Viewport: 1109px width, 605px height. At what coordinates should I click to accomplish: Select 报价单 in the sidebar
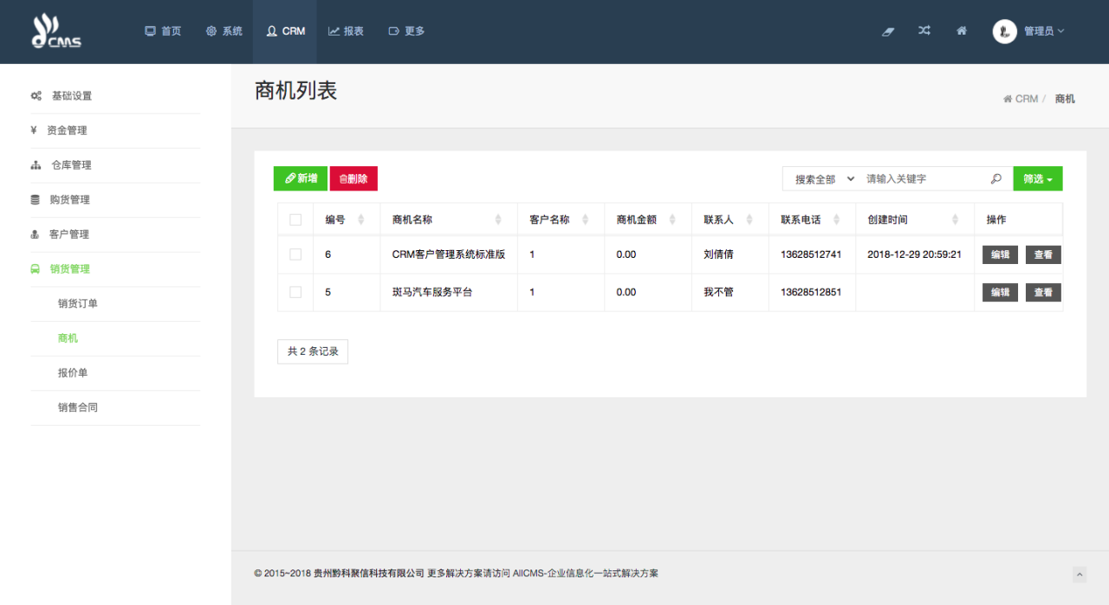tap(73, 373)
